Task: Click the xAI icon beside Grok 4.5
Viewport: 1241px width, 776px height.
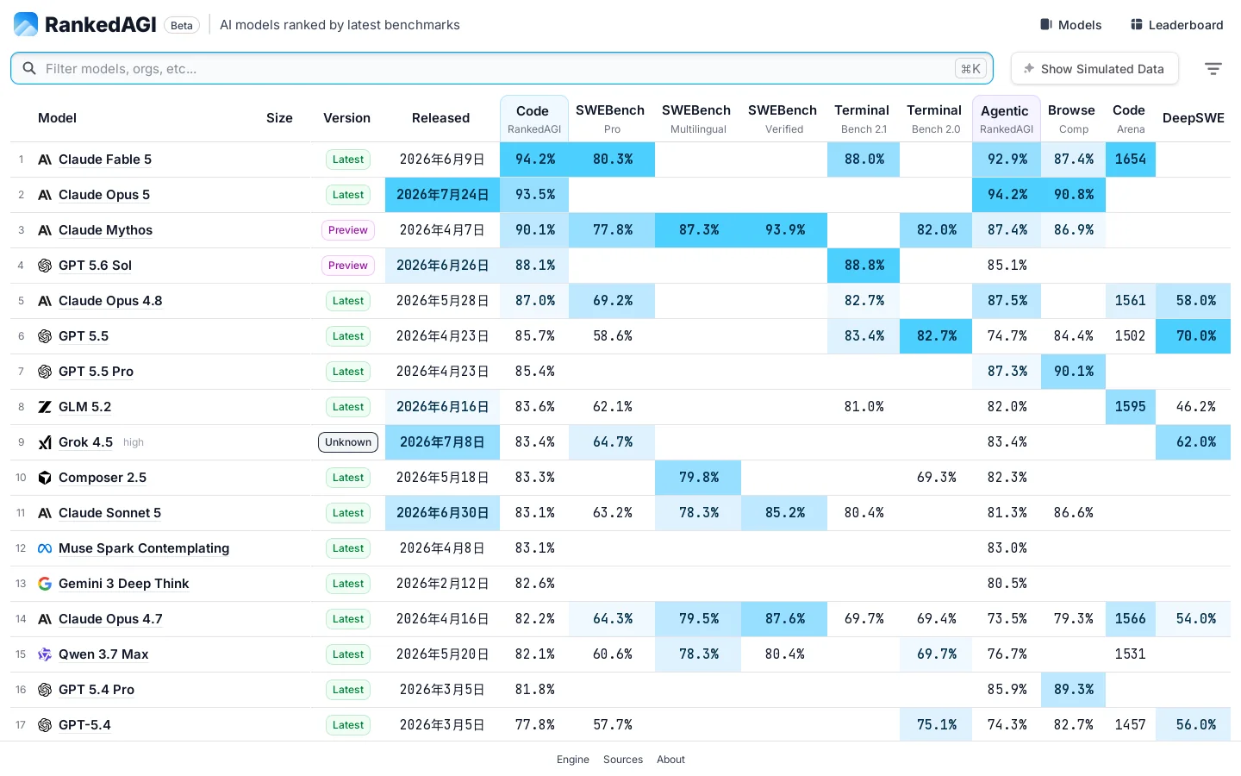Action: click(x=45, y=442)
